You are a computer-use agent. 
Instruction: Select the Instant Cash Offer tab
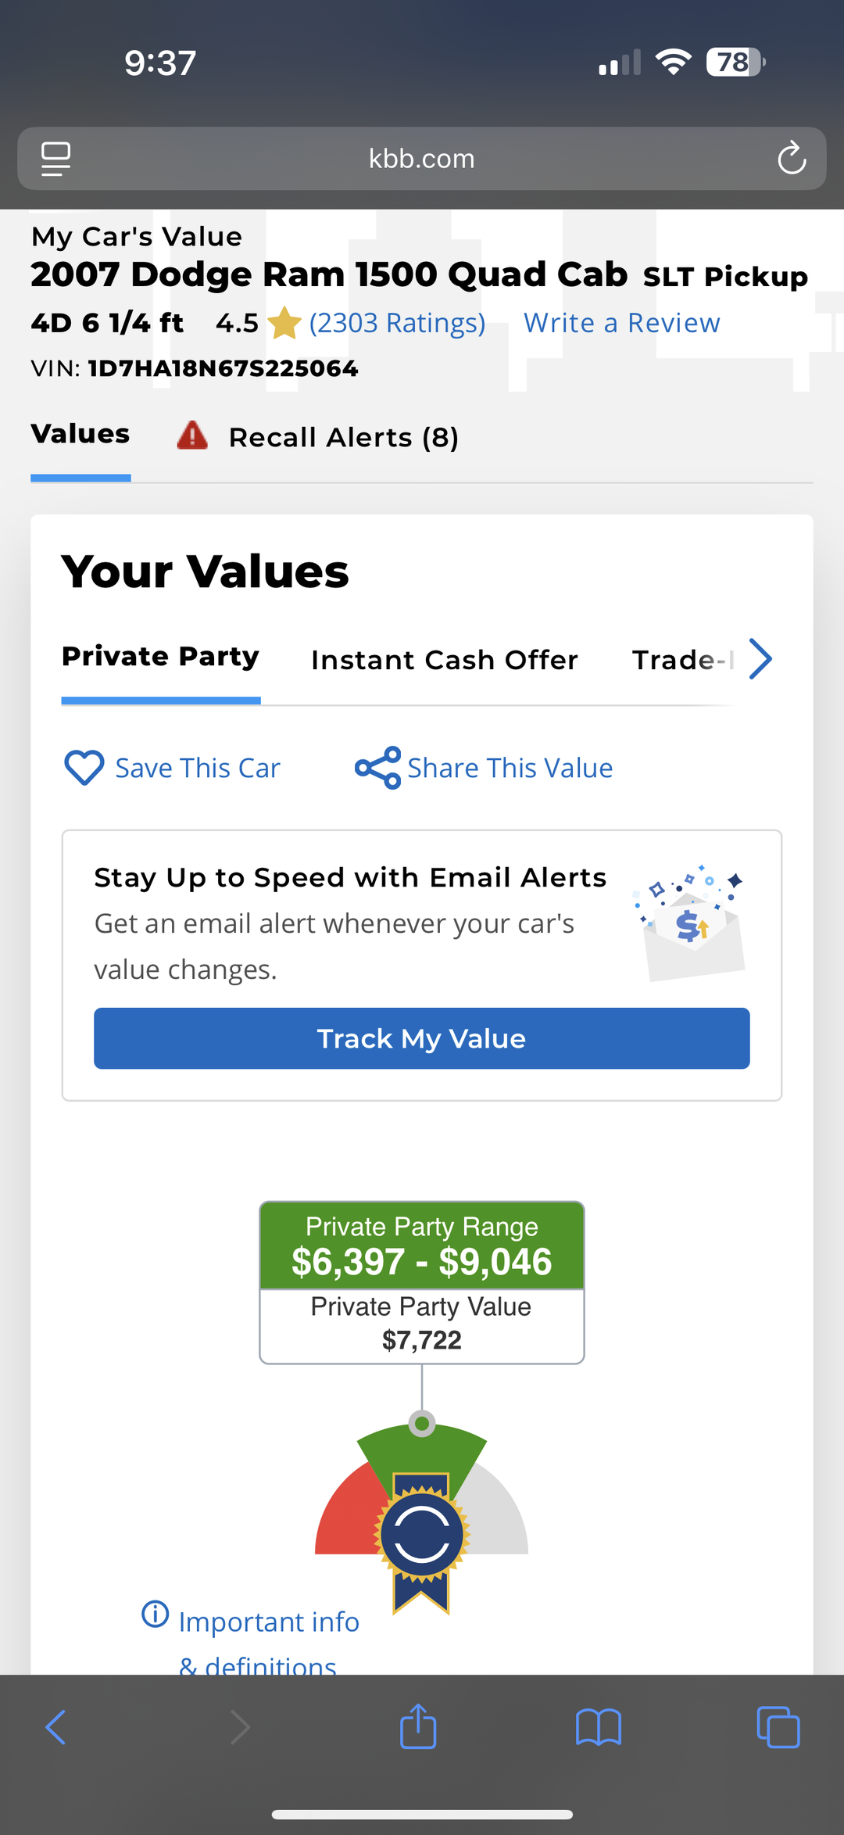click(x=444, y=660)
